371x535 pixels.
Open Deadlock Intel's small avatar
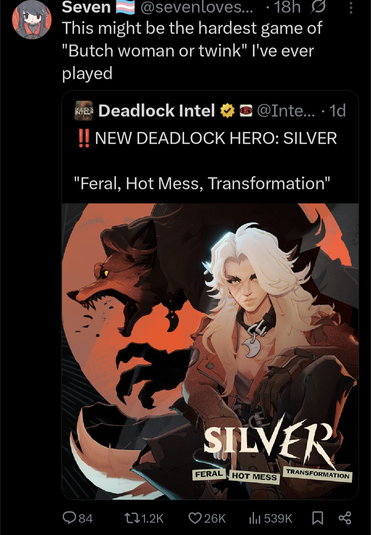pyautogui.click(x=84, y=111)
